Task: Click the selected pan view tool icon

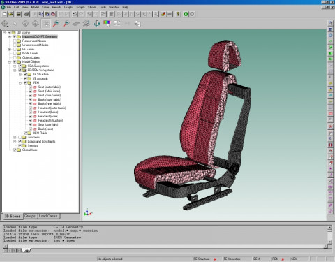Action: coord(46,24)
